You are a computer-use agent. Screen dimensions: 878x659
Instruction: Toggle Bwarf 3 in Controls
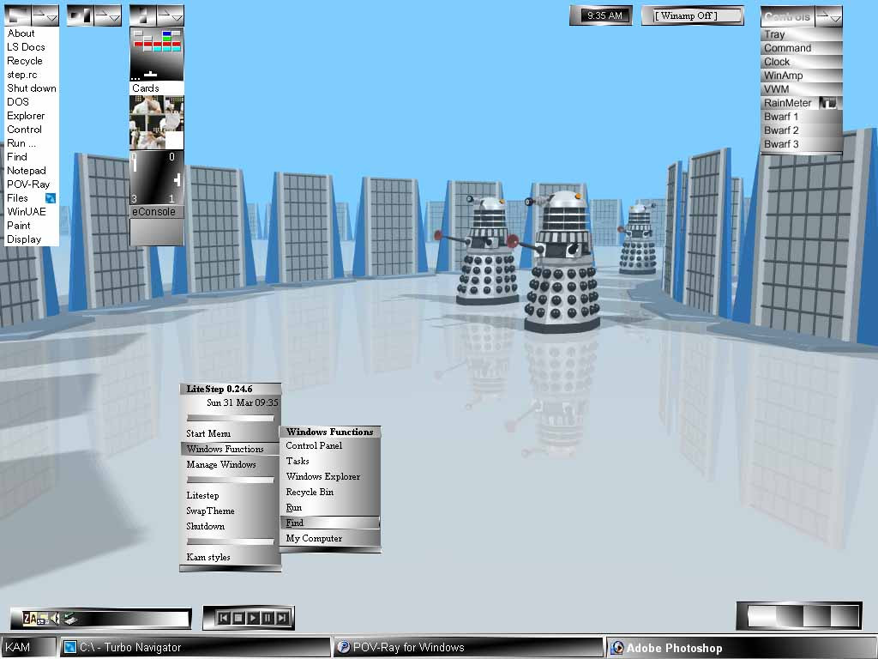[x=802, y=144]
